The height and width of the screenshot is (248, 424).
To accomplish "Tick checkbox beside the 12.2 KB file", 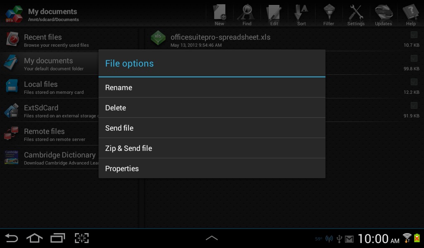I will tap(414, 82).
